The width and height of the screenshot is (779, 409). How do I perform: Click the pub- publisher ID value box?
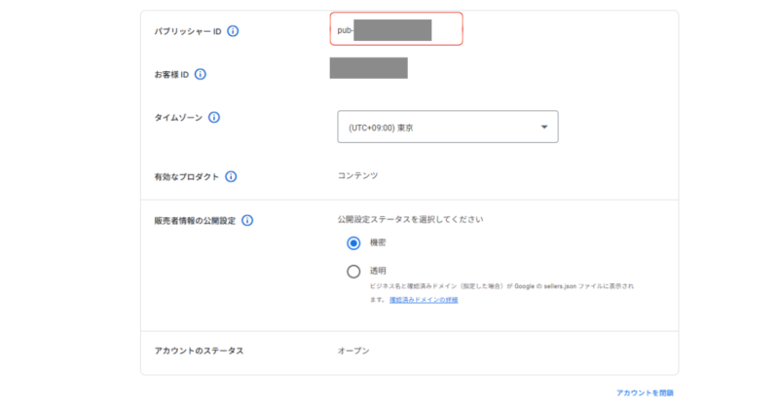[x=394, y=30]
